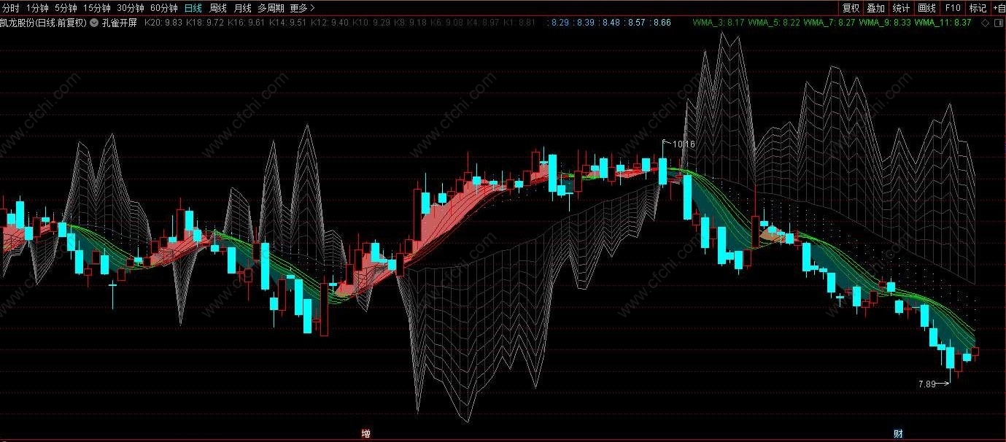Switch to 周线 weekly chart
Screen dimensions: 1006x442
(218, 8)
